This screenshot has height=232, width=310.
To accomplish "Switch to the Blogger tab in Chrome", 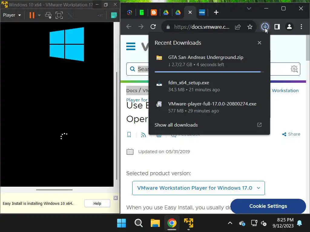I will (153, 12).
